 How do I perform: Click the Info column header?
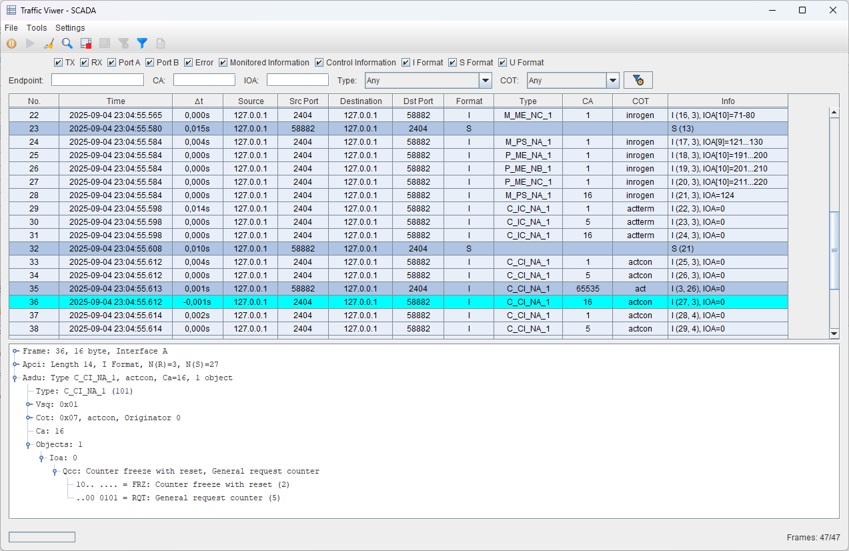pyautogui.click(x=728, y=101)
